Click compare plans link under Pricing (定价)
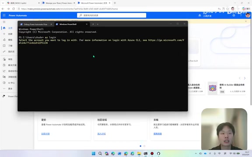The width and height of the screenshot is (252, 157). click(45, 133)
